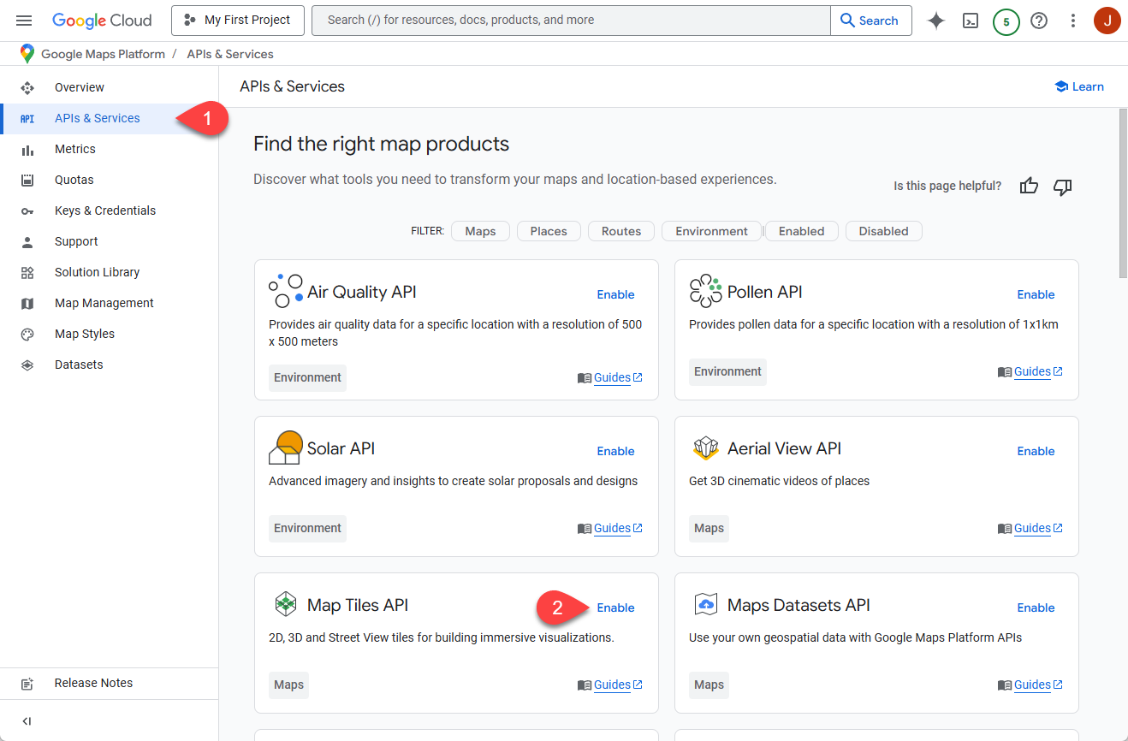Viewport: 1128px width, 741px height.
Task: Enable the Solar API
Action: 615,451
